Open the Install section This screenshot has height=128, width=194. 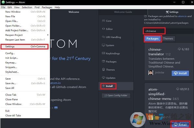116,86
